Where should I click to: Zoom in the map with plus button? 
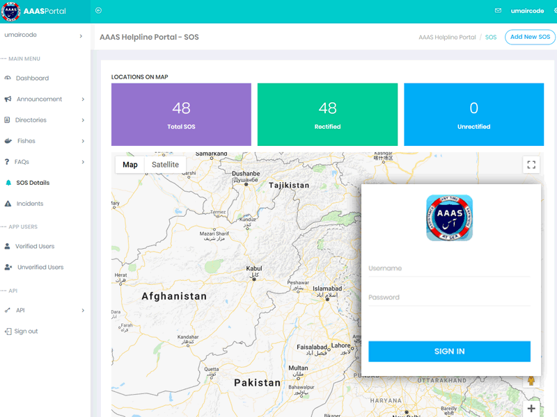click(x=531, y=409)
